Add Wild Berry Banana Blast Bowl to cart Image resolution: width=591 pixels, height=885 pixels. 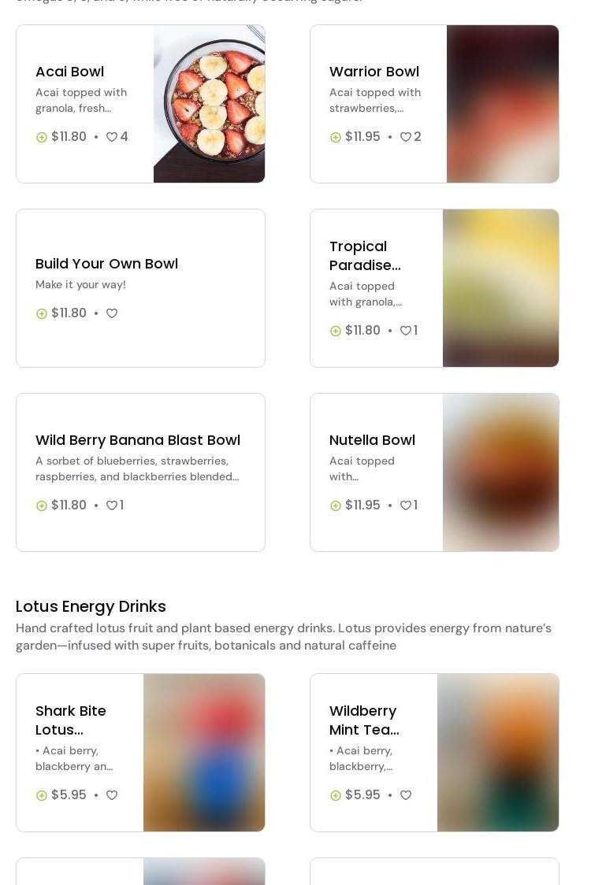point(42,505)
